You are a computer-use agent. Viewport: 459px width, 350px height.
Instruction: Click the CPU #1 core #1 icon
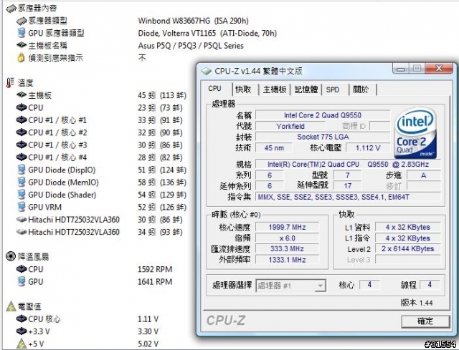(x=22, y=120)
